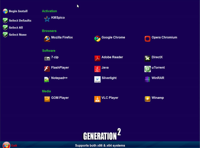Select the GOM Player icon

47,99
